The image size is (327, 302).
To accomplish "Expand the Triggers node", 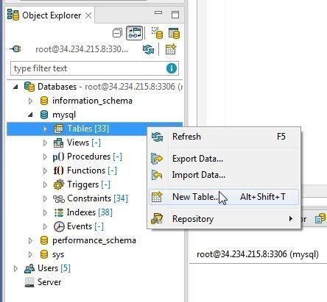I will pyautogui.click(x=45, y=184).
